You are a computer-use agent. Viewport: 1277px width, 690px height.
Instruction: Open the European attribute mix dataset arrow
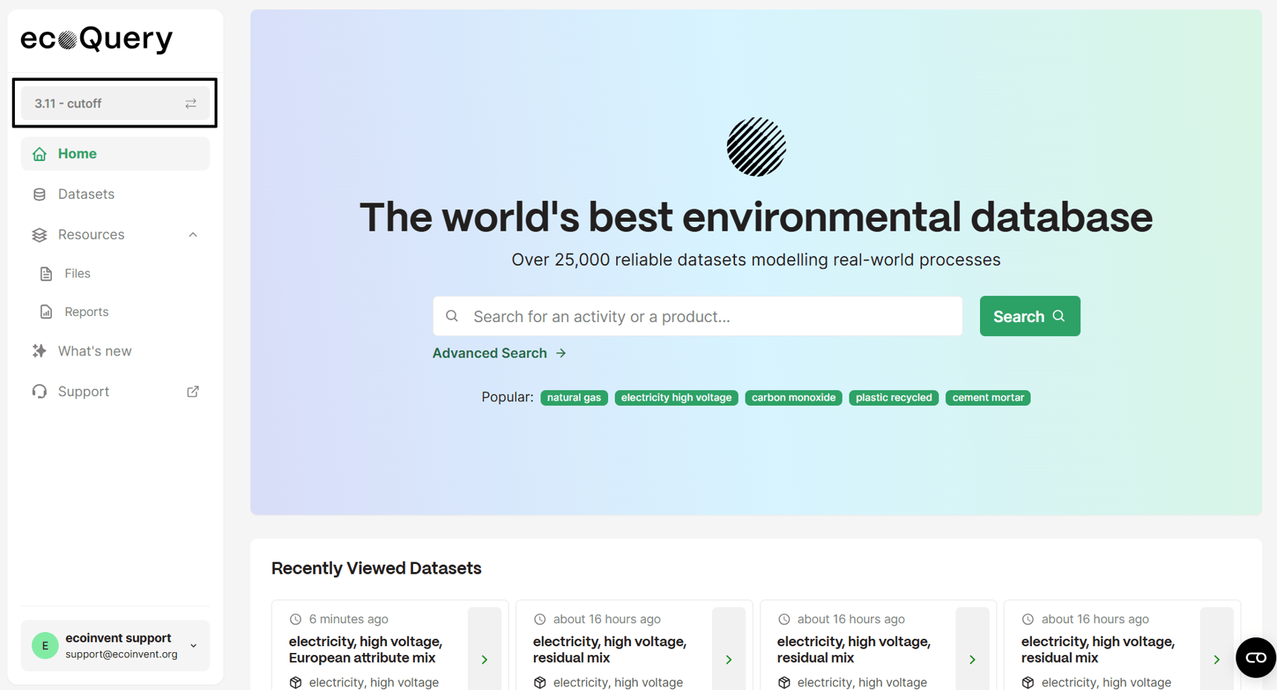click(484, 659)
